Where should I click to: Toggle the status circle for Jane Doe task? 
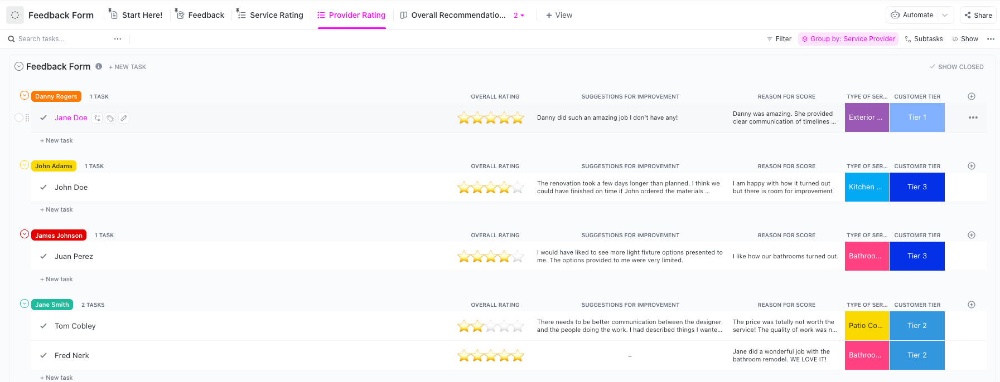(19, 117)
